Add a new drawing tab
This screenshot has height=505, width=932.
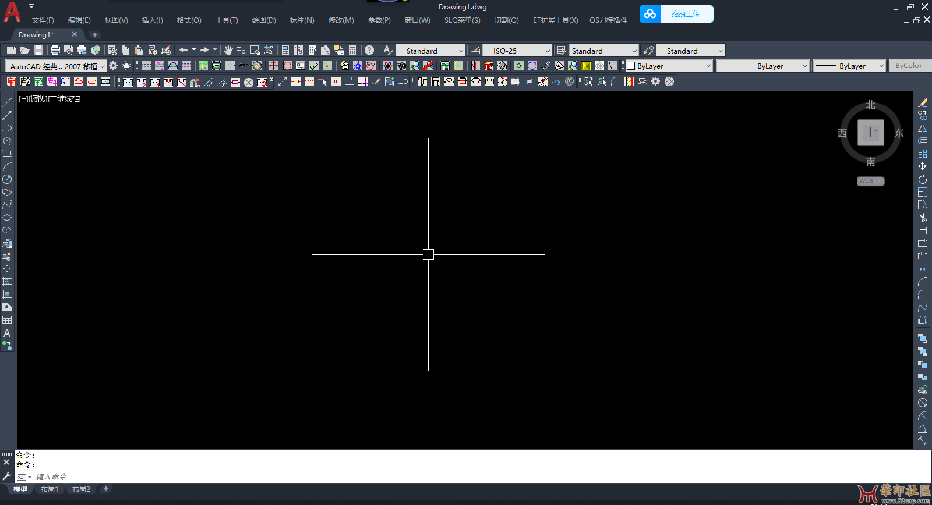coord(95,35)
